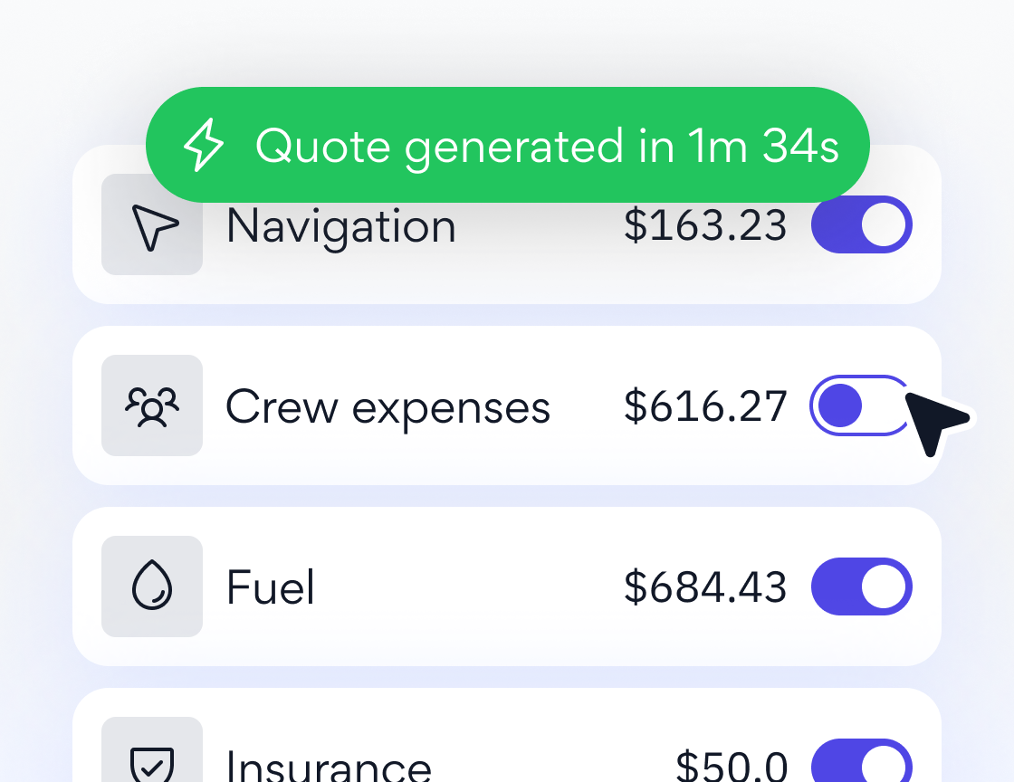Turn off the Fuel toggle
This screenshot has height=782, width=1014.
tap(861, 586)
